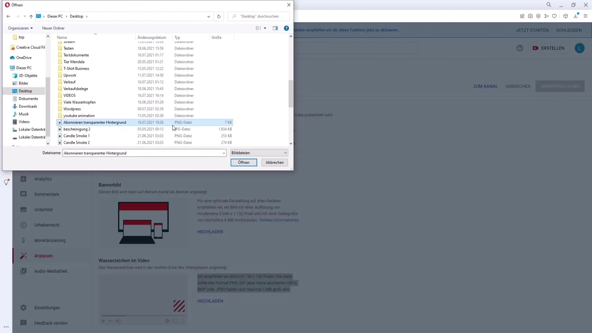Viewport: 592px width, 333px height.
Task: Click the Analytics sidebar icon
Action: (23, 179)
